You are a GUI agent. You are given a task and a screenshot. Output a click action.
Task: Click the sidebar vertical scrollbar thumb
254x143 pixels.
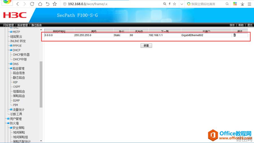(x=41, y=84)
